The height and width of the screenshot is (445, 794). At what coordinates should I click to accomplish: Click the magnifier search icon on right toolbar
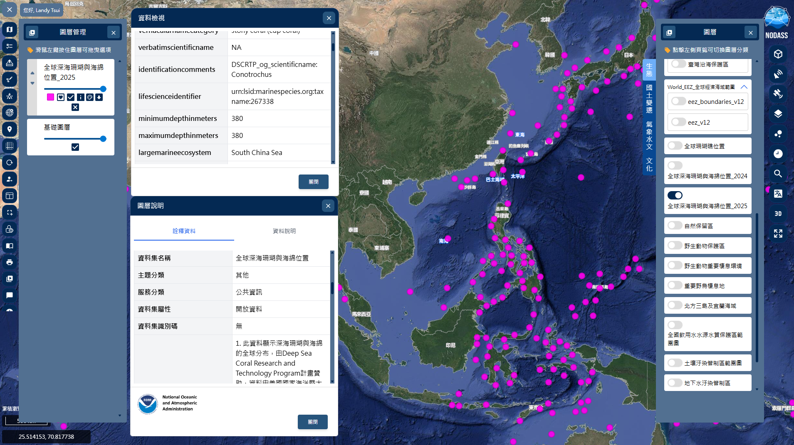click(778, 174)
